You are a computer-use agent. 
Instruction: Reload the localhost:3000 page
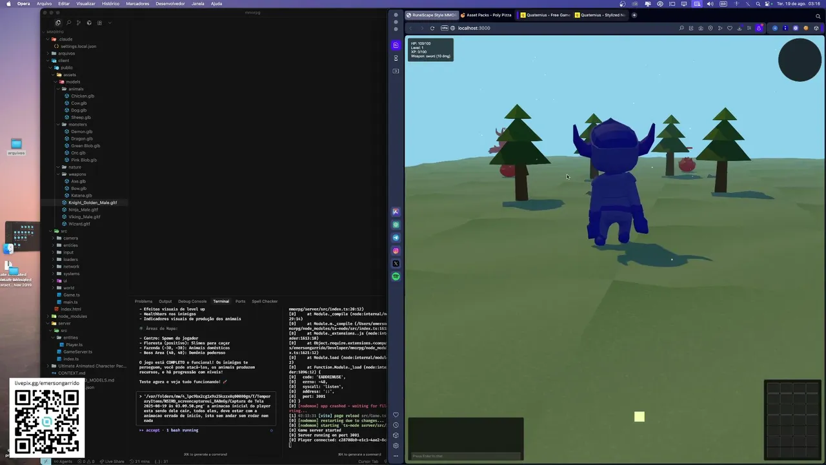tap(432, 28)
